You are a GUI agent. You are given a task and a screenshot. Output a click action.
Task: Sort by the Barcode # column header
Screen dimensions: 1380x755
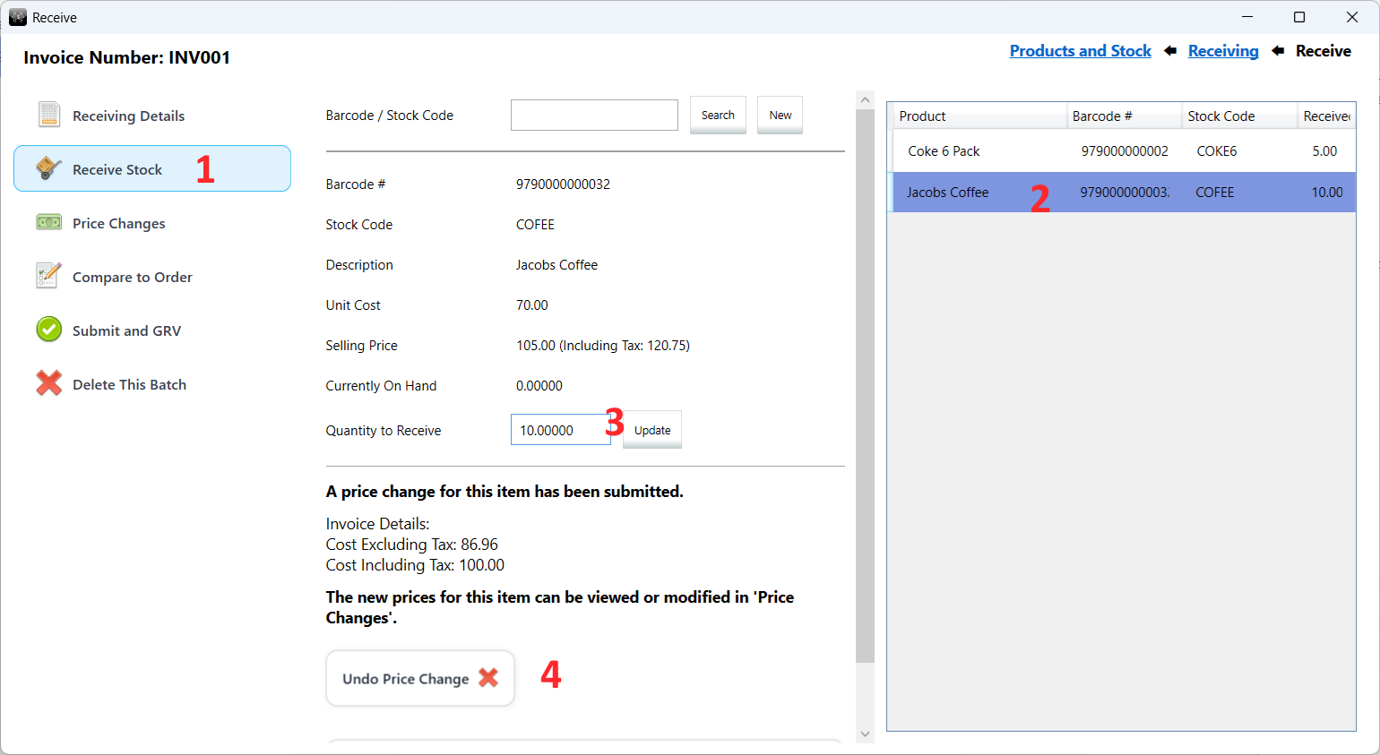click(1124, 116)
